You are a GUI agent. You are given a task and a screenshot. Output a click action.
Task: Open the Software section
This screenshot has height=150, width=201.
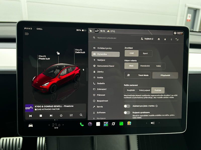click(99, 112)
